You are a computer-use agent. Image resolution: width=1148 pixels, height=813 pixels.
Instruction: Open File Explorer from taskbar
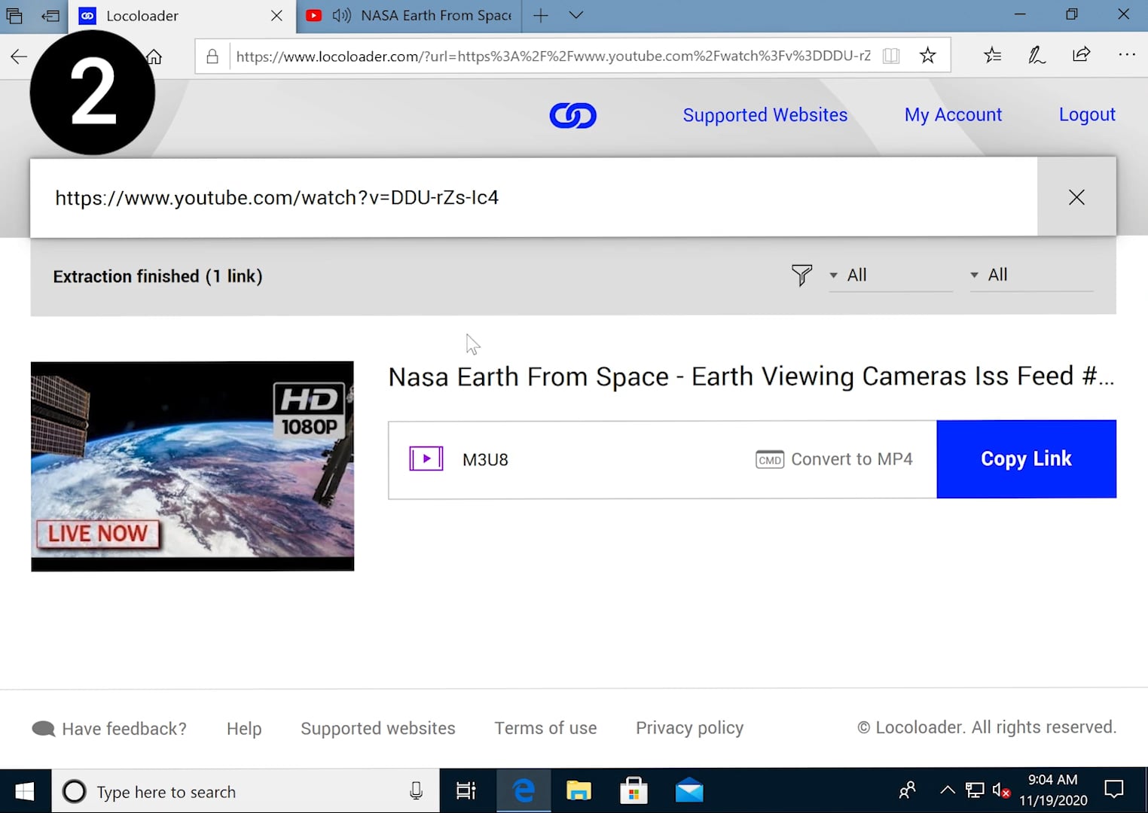(x=579, y=791)
